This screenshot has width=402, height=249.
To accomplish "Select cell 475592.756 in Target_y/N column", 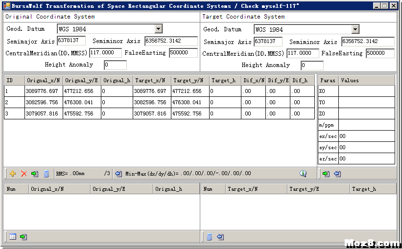I will (190, 114).
